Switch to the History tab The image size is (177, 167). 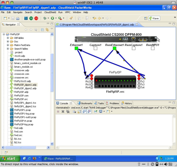(127, 103)
